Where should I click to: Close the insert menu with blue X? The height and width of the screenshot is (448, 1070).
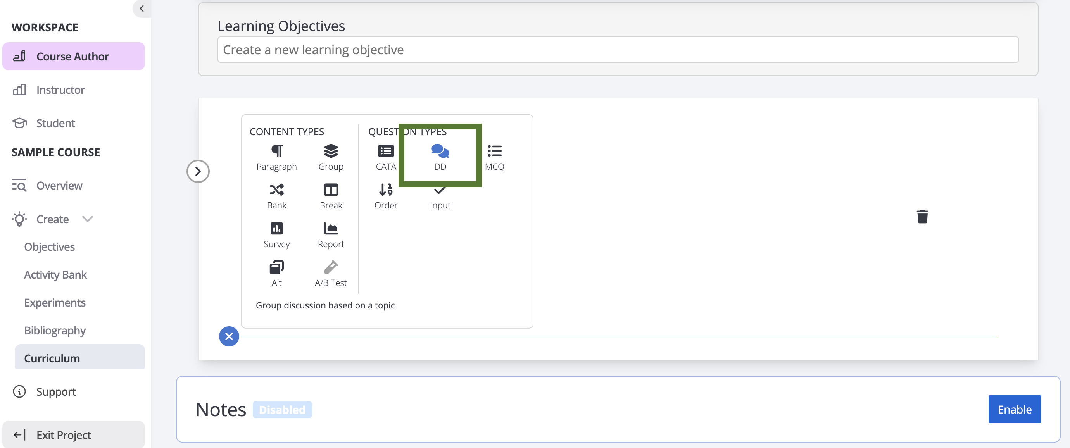229,336
